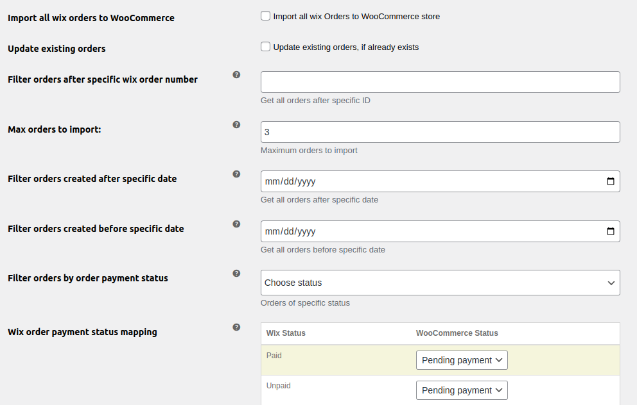Click the wix order number filter input
This screenshot has width=637, height=405.
click(440, 82)
